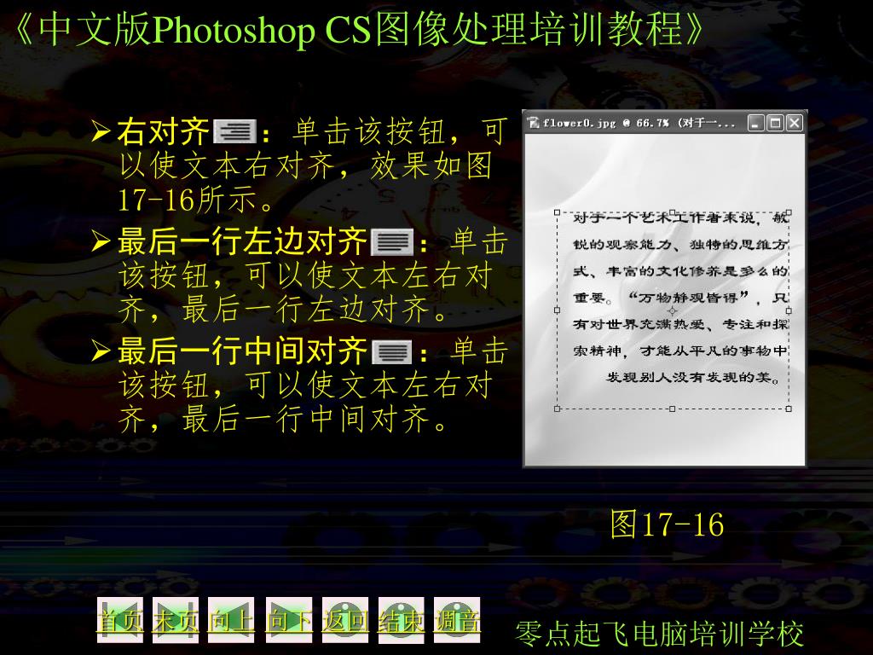873x655 pixels.
Task: Click the 零点起飞电脑培训学校 footer text
Action: (659, 634)
